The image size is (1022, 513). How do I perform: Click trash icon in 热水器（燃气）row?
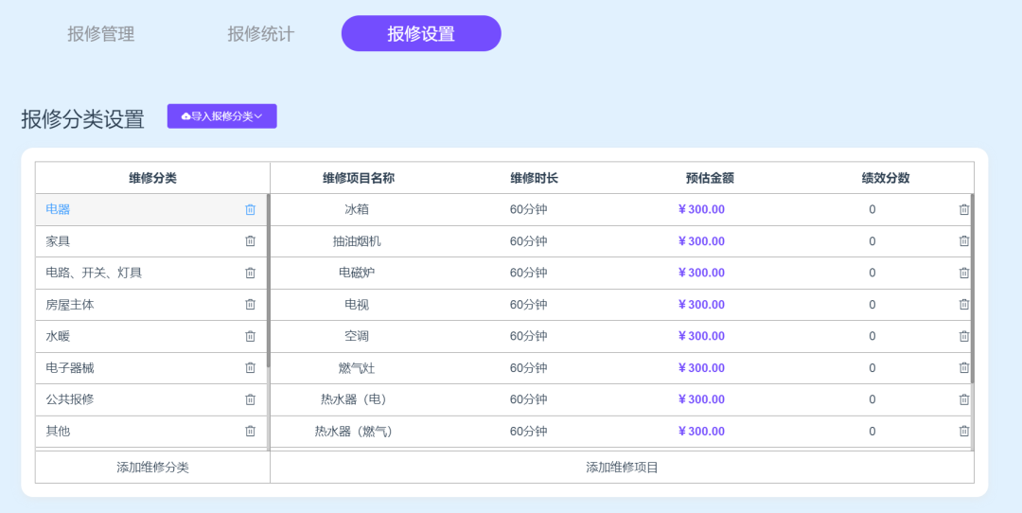pos(964,431)
